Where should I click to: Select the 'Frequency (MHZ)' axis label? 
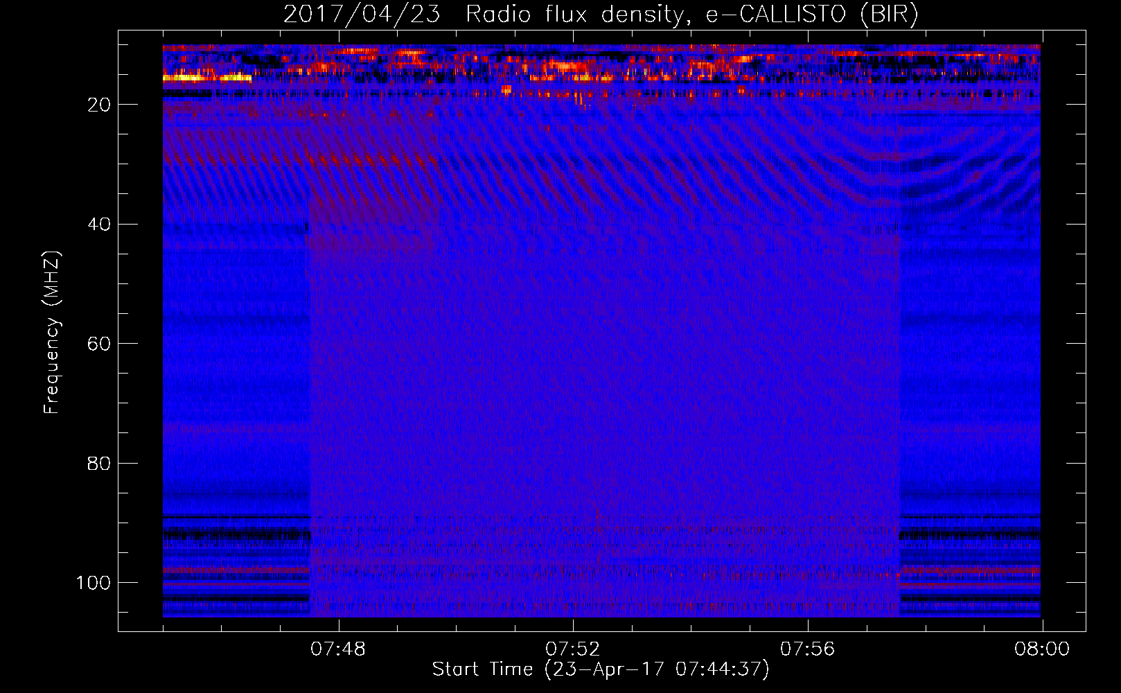click(52, 332)
